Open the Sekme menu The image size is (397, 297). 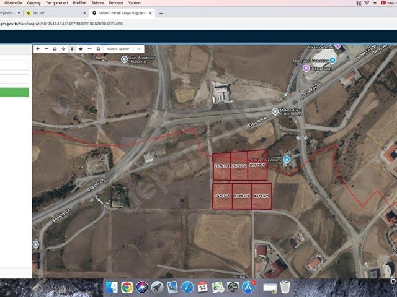click(x=97, y=3)
